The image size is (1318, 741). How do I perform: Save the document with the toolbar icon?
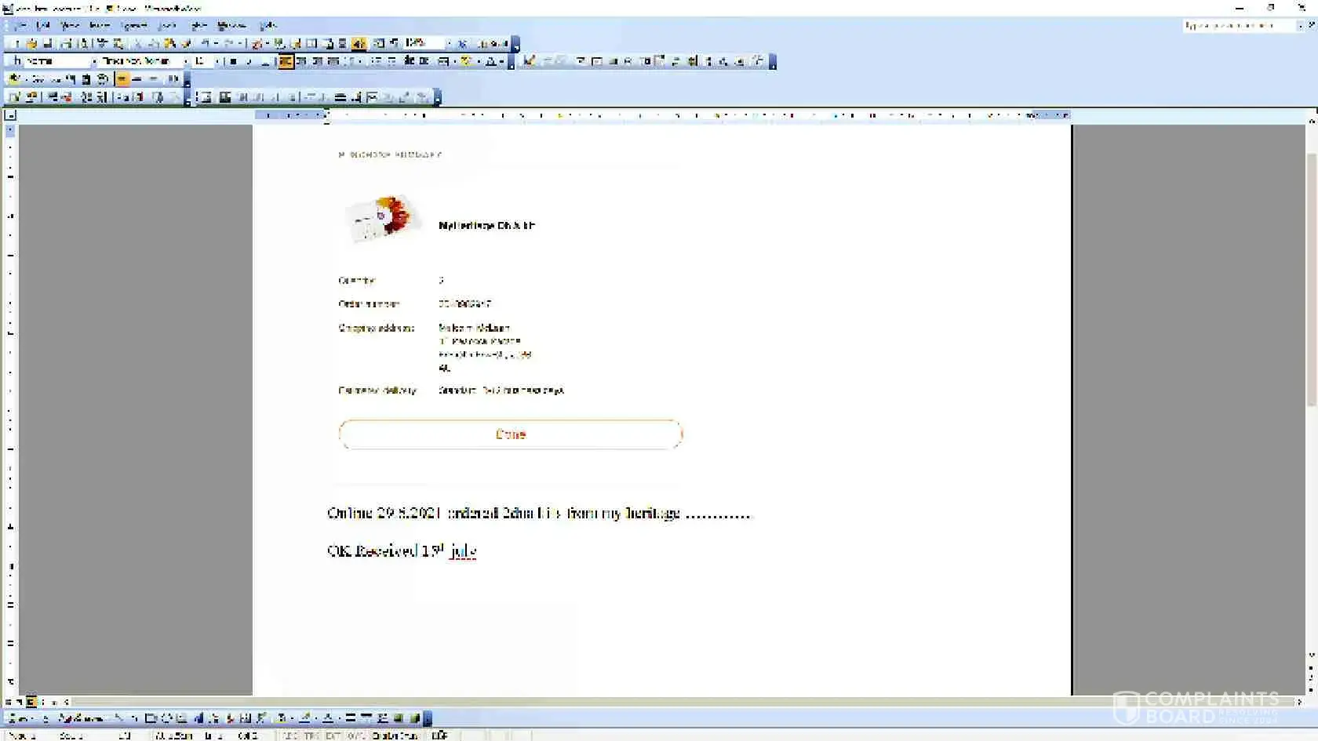47,43
